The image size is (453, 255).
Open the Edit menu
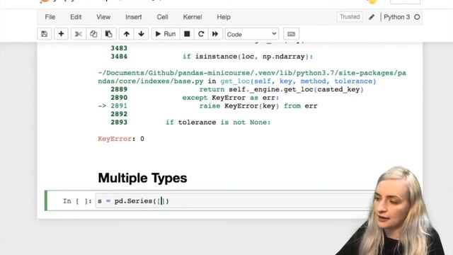tap(76, 17)
